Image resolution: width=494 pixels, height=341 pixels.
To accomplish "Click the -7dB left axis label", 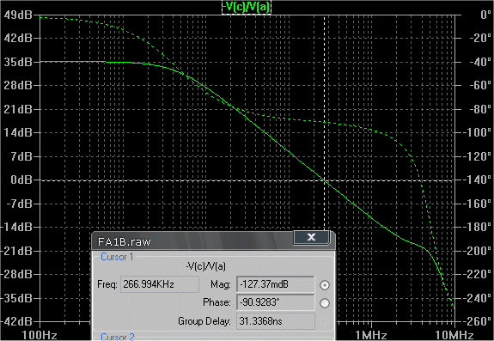I will [20, 204].
